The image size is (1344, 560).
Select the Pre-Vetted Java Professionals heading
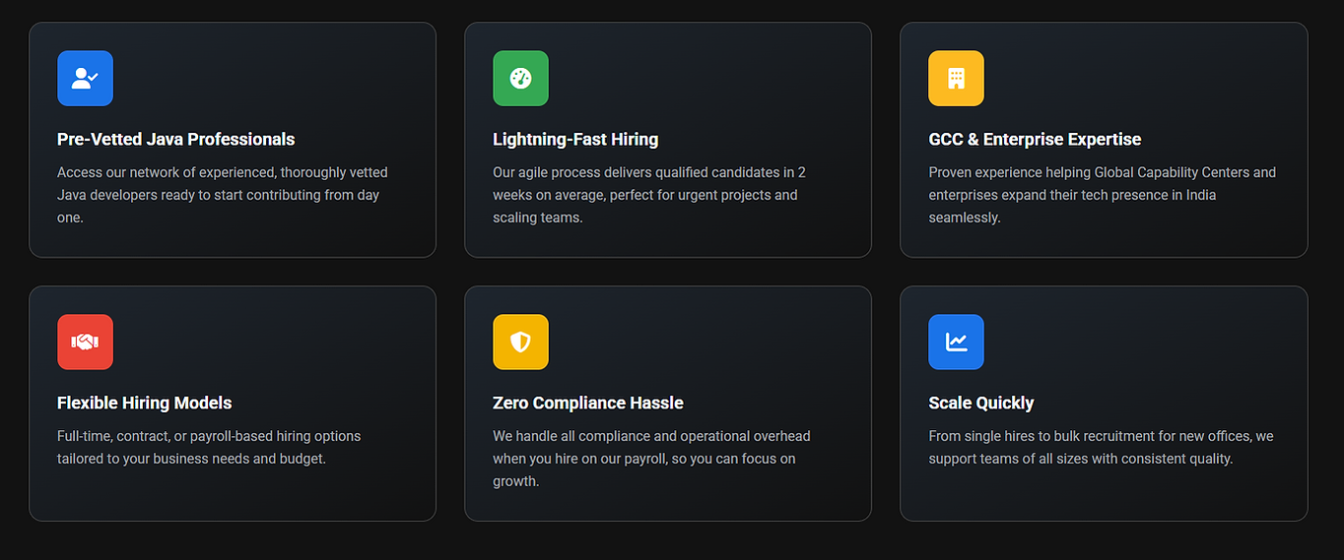click(x=176, y=140)
